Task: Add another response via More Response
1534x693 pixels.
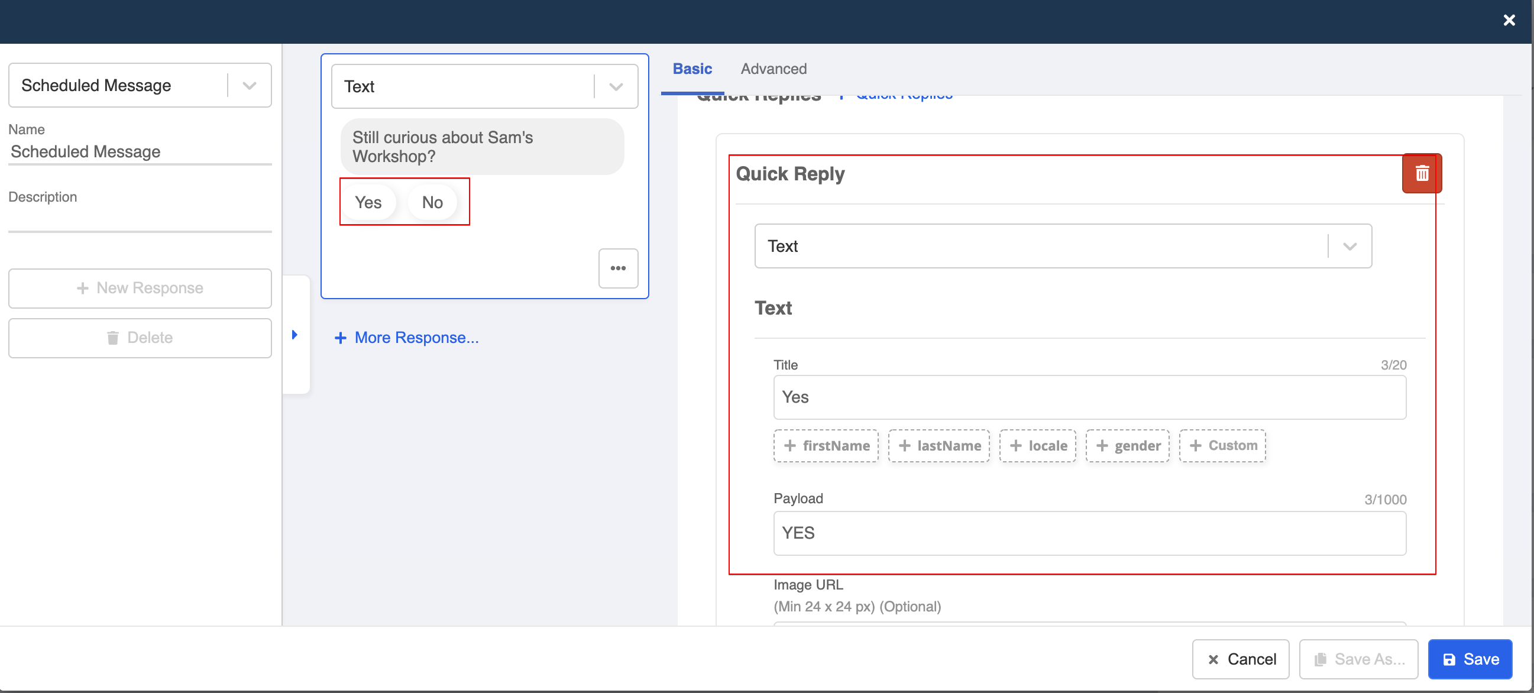Action: (407, 338)
